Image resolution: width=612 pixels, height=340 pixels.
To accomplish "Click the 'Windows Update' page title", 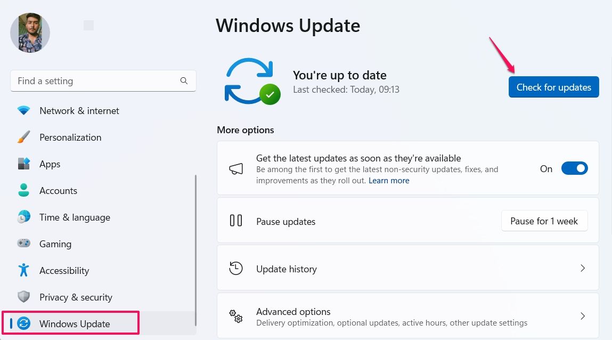I will click(x=288, y=26).
